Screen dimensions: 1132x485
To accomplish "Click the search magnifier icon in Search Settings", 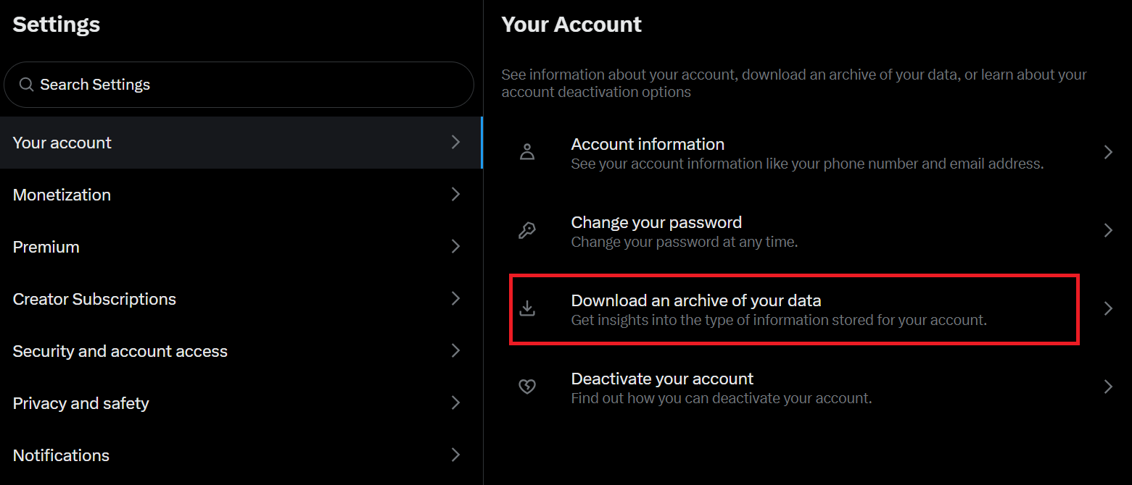I will [26, 84].
